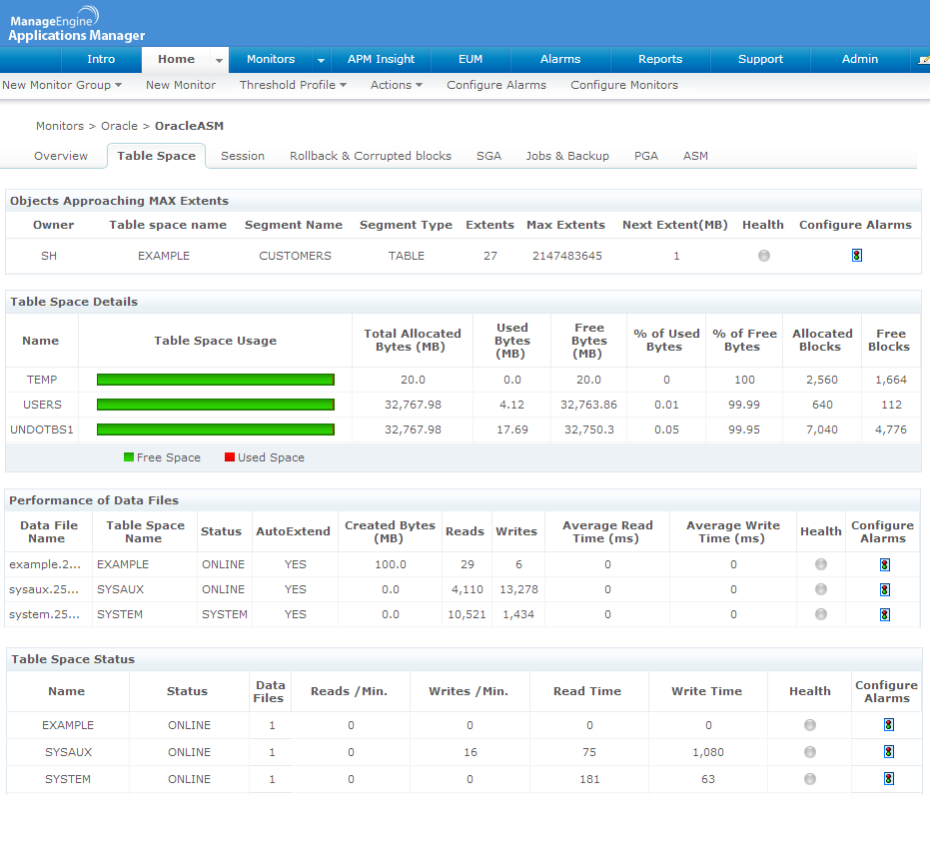Viewport: 930px width, 859px height.
Task: Click Configure Alarms icon for CUSTOMERS segment
Action: click(x=856, y=256)
